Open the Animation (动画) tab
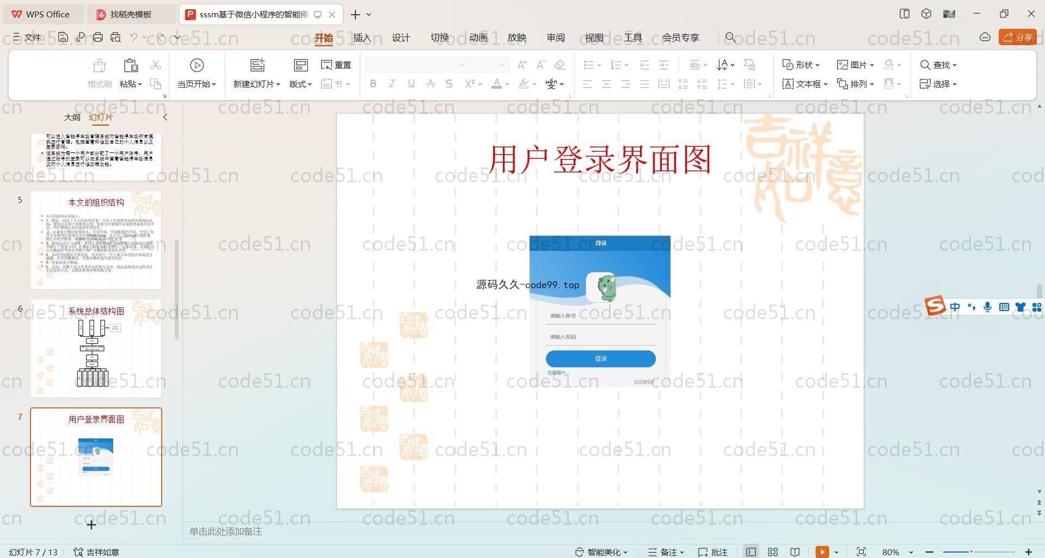 pyautogui.click(x=478, y=38)
